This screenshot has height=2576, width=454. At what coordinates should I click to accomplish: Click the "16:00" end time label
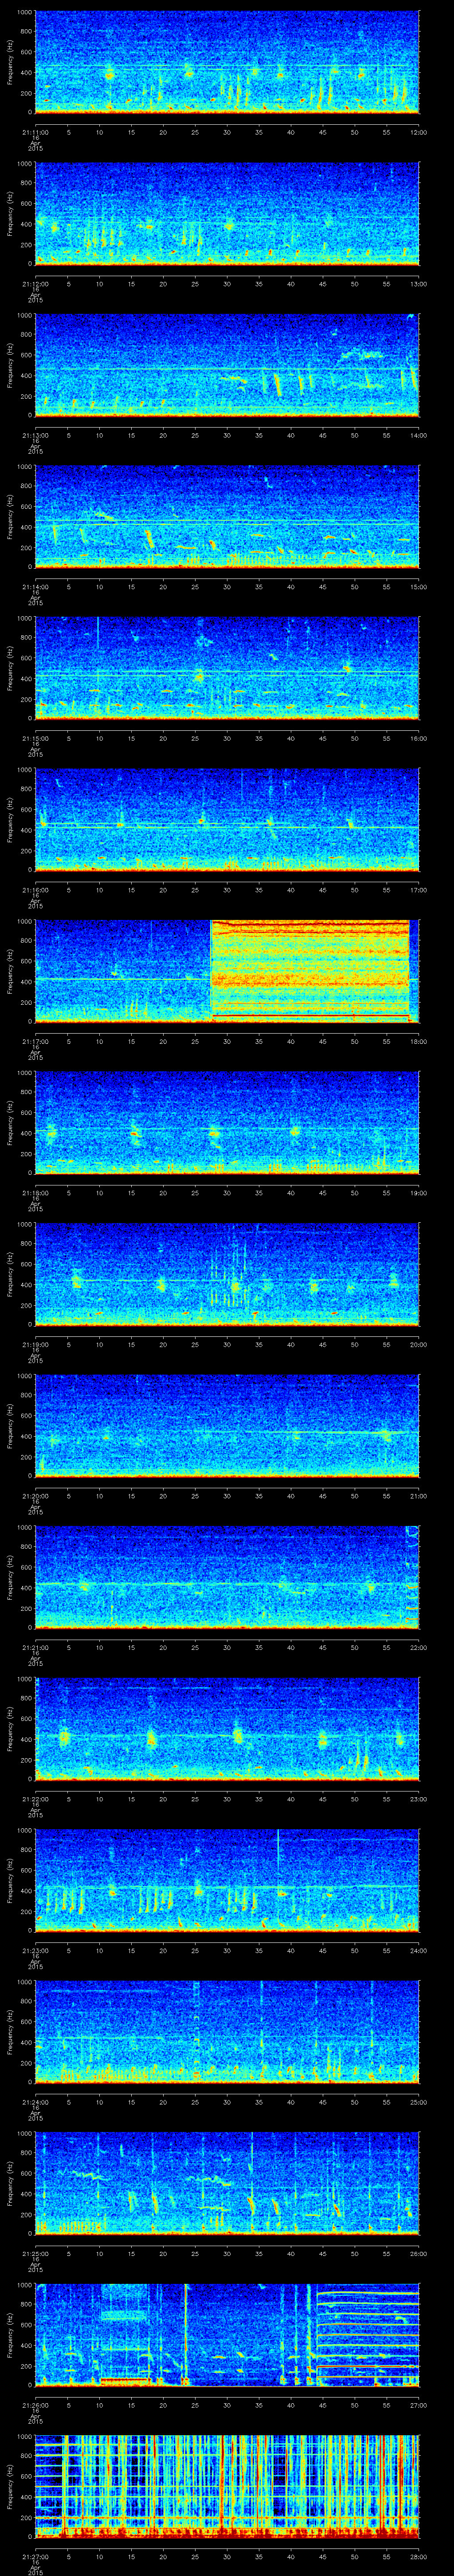pyautogui.click(x=418, y=738)
